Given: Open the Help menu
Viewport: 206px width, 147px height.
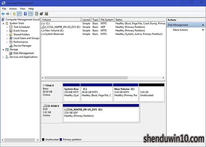Looking at the screenshot, I should 31,9.
